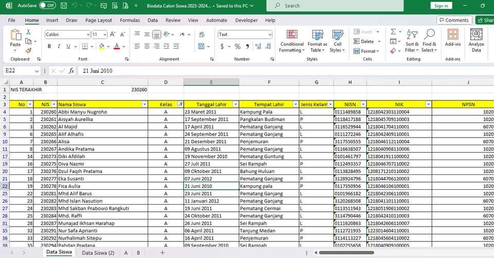Viewport: 494px width, 258px height.
Task: Click Center alignment icon
Action: coord(147,47)
